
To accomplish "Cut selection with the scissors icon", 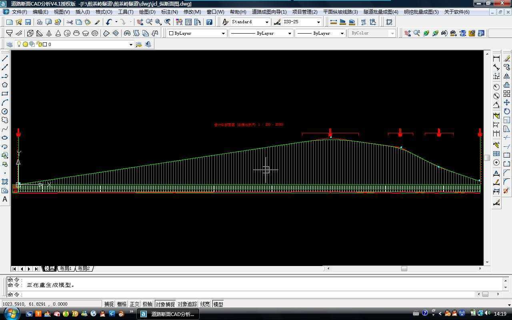I will click(x=70, y=22).
